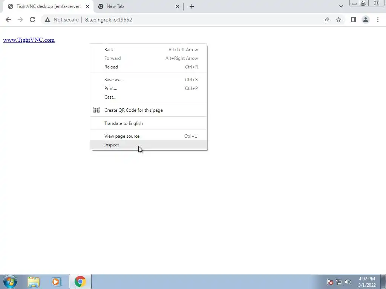This screenshot has width=386, height=289.
Task: Minimize the VNC browser window
Action: click(x=354, y=3)
